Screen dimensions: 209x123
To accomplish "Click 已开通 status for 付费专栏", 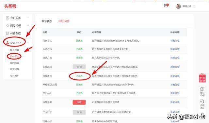I will [79, 41].
